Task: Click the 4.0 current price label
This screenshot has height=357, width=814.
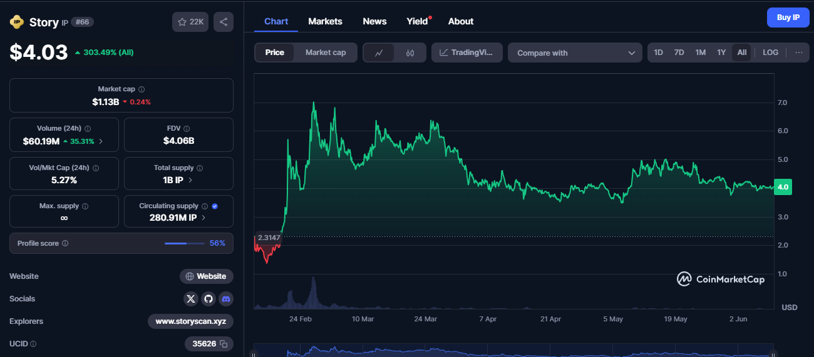Action: coord(783,187)
